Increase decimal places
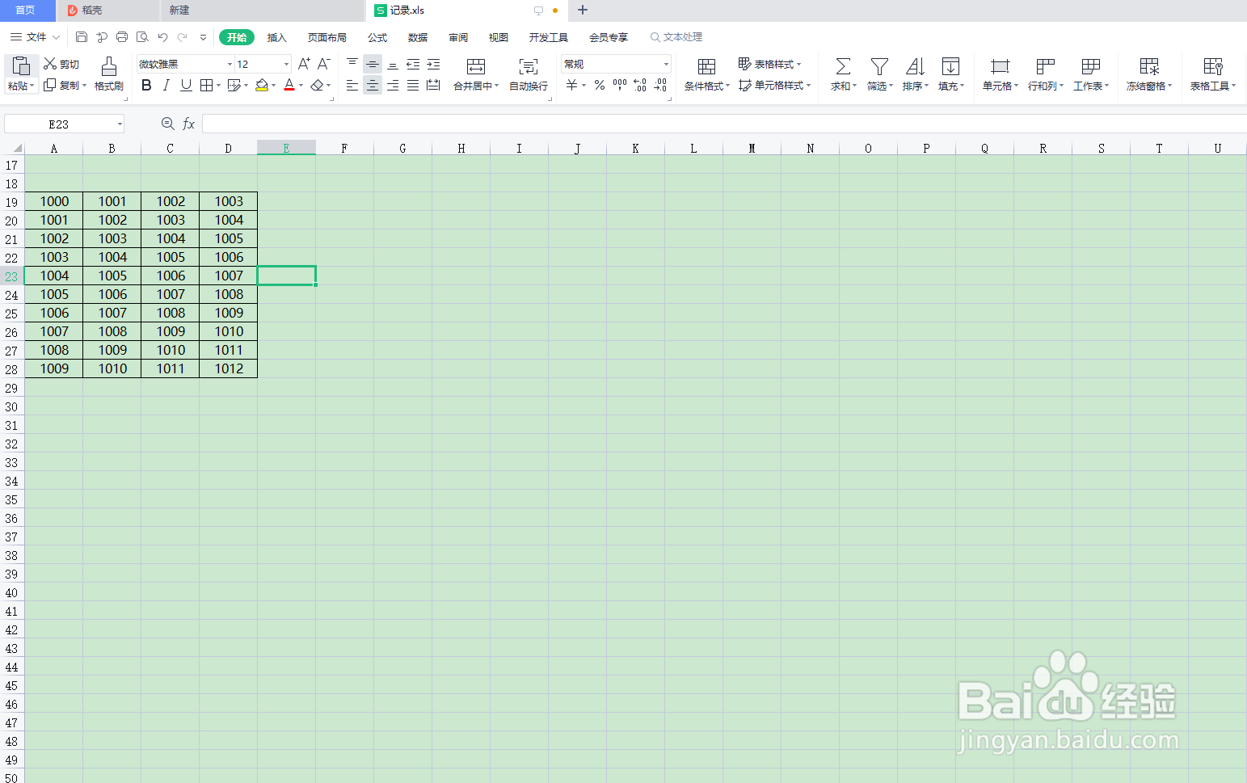 coord(640,85)
